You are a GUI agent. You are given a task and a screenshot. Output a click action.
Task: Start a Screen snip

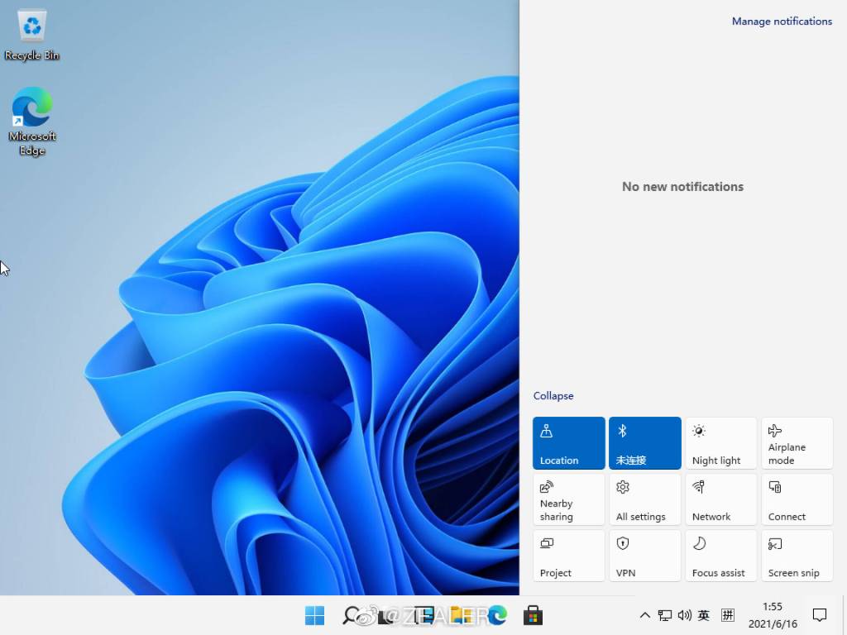coord(797,556)
